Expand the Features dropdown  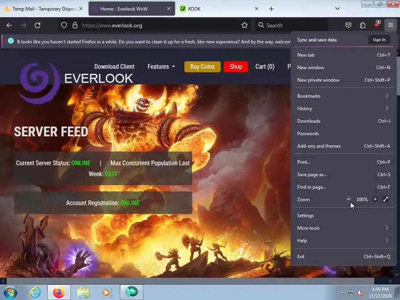click(161, 66)
